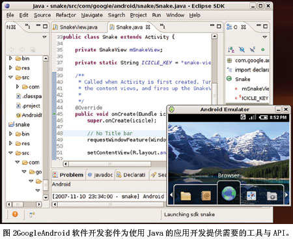Screen dimensions: 293x239
Task: Collapse the topmost src folder
Action: pos(10,77)
